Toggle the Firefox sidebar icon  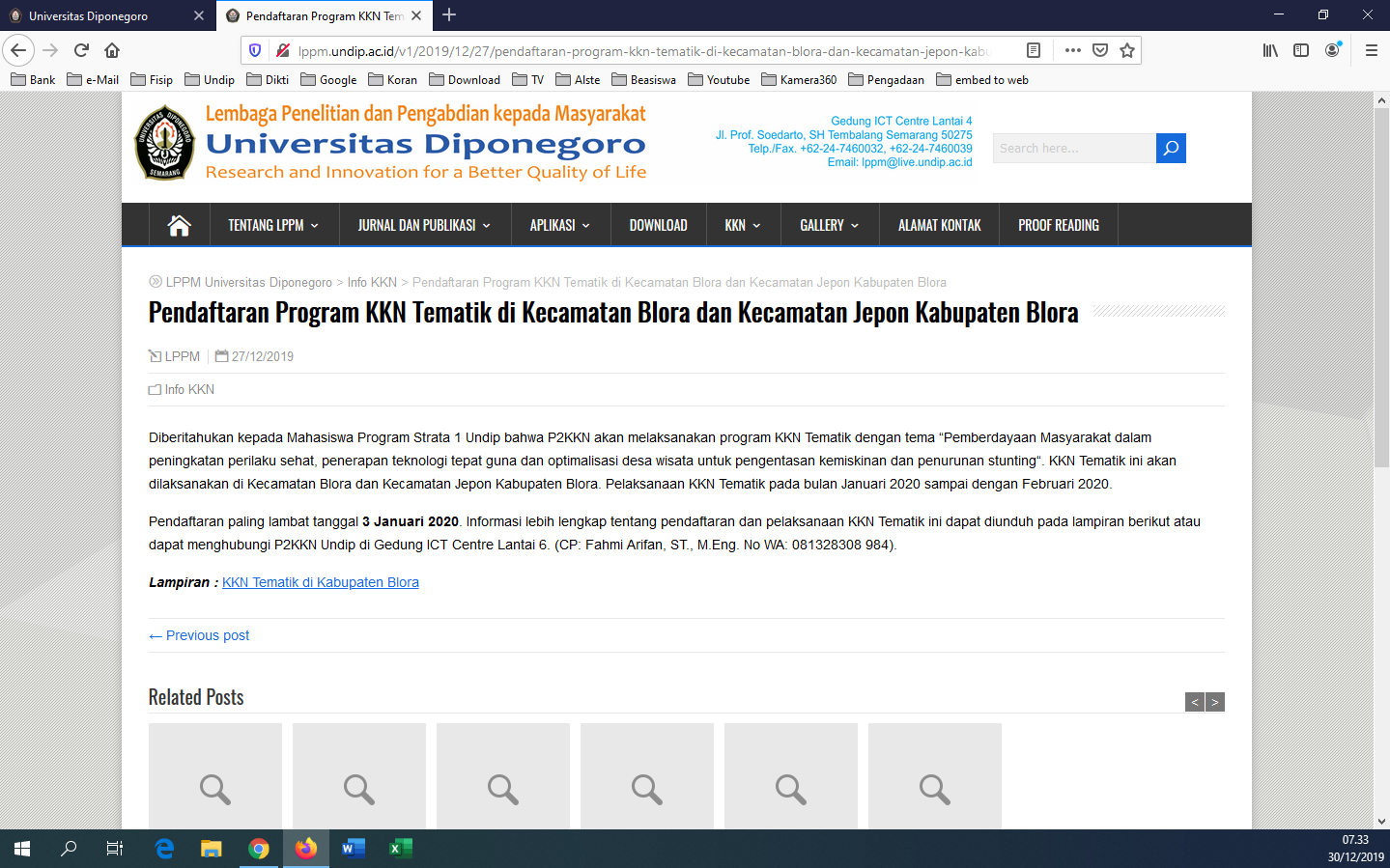tap(1301, 50)
